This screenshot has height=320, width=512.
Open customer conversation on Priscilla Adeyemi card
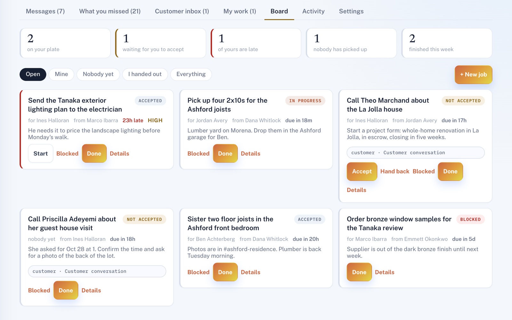click(x=97, y=271)
